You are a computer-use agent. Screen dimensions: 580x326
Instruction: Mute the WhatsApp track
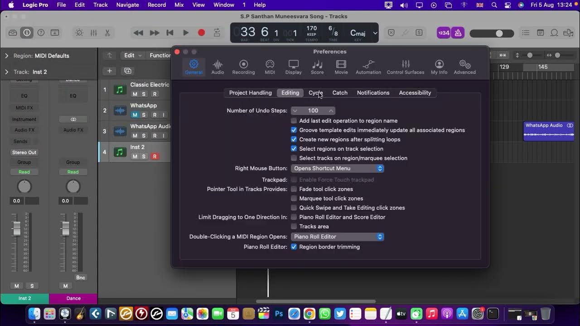coord(135,115)
